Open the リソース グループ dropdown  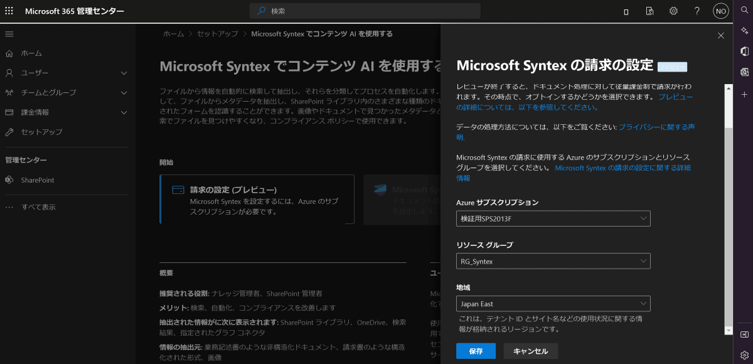[553, 261]
